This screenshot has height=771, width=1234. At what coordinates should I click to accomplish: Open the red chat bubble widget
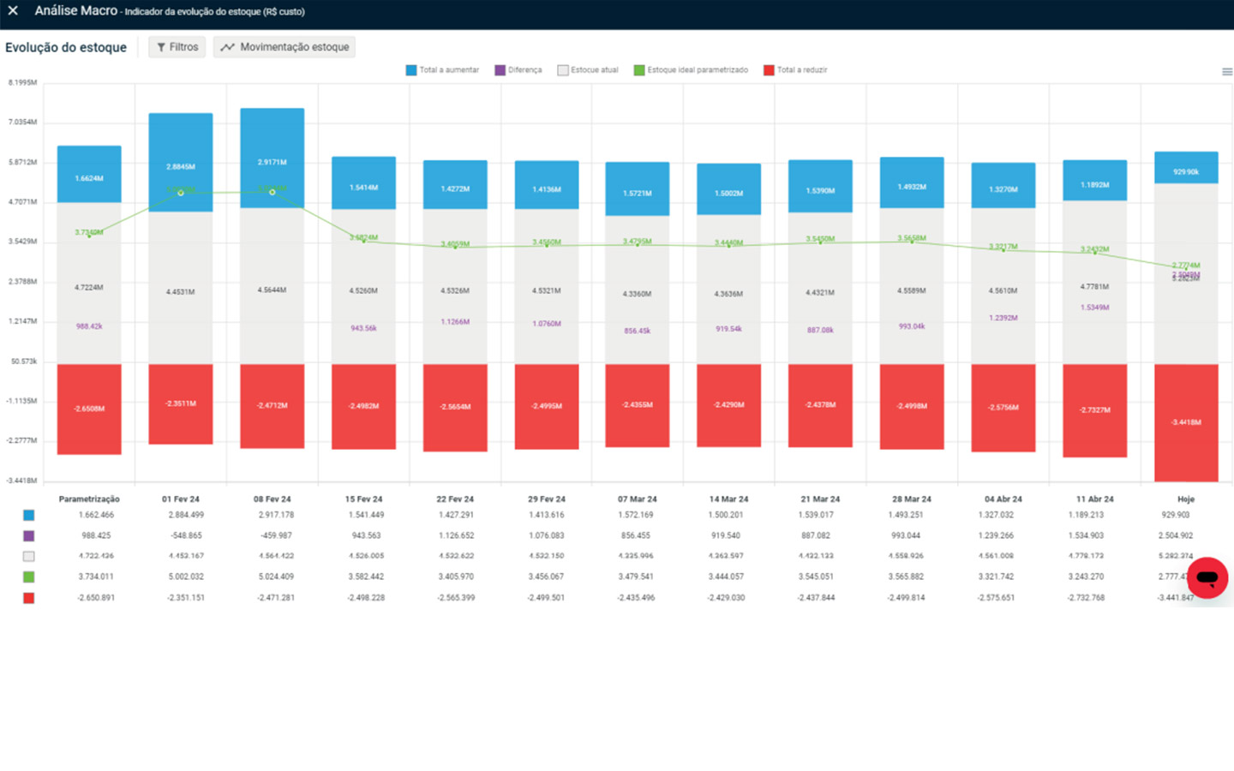[x=1207, y=577]
